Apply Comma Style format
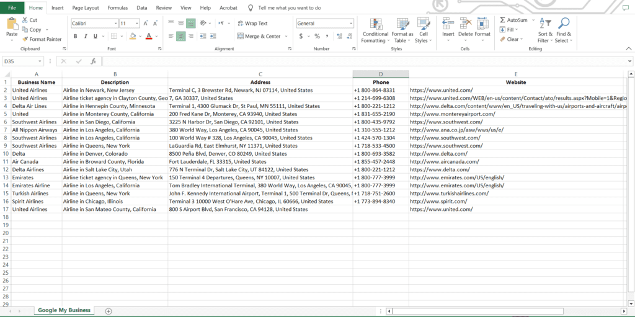 click(x=327, y=36)
